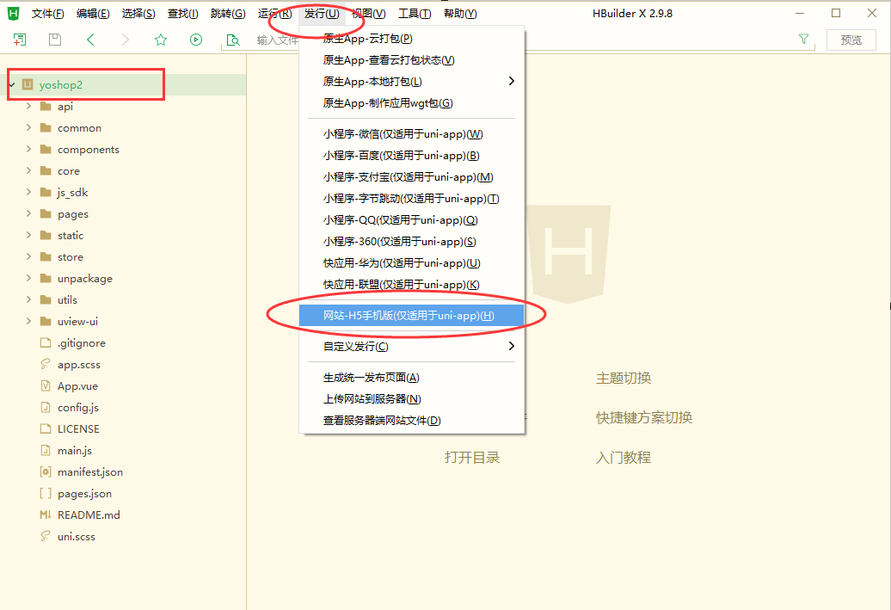Screen dimensions: 891x610
Task: Open the 文件(F) menu
Action: click(48, 14)
